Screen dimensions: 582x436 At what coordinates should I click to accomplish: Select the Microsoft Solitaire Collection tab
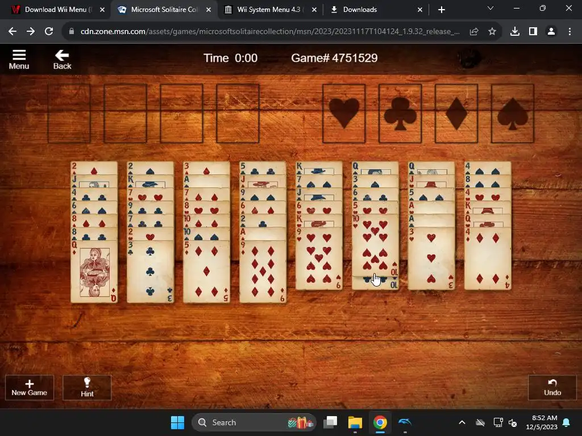[164, 10]
